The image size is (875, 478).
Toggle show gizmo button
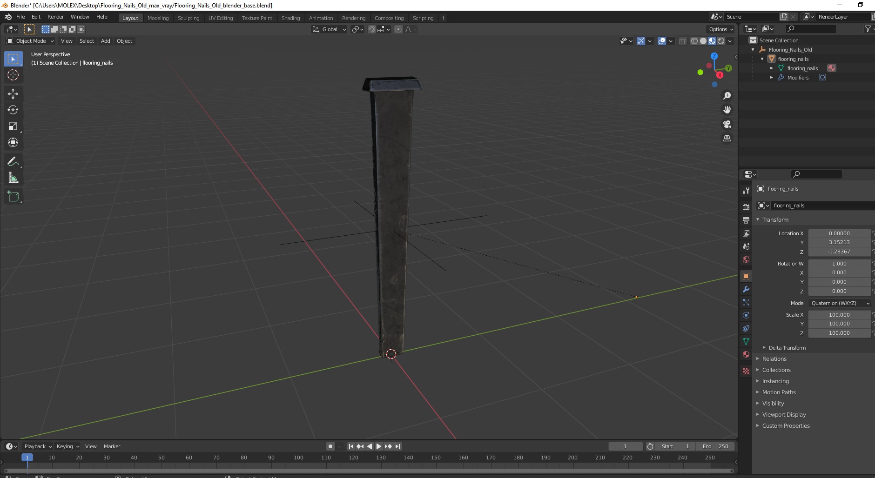[x=641, y=41]
